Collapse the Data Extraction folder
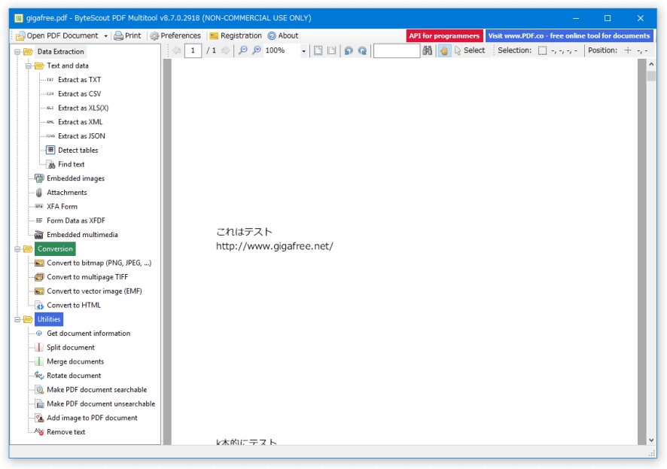This screenshot has height=469, width=667. (17, 52)
